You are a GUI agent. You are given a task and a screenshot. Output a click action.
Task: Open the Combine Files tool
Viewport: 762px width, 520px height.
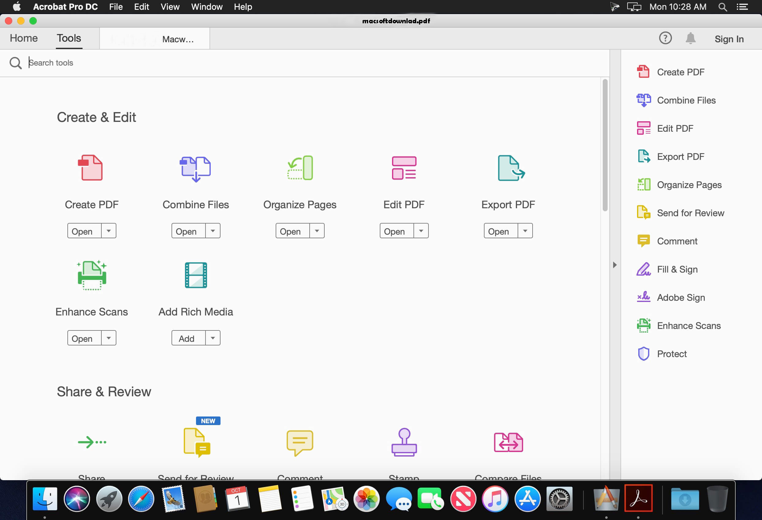coord(187,231)
